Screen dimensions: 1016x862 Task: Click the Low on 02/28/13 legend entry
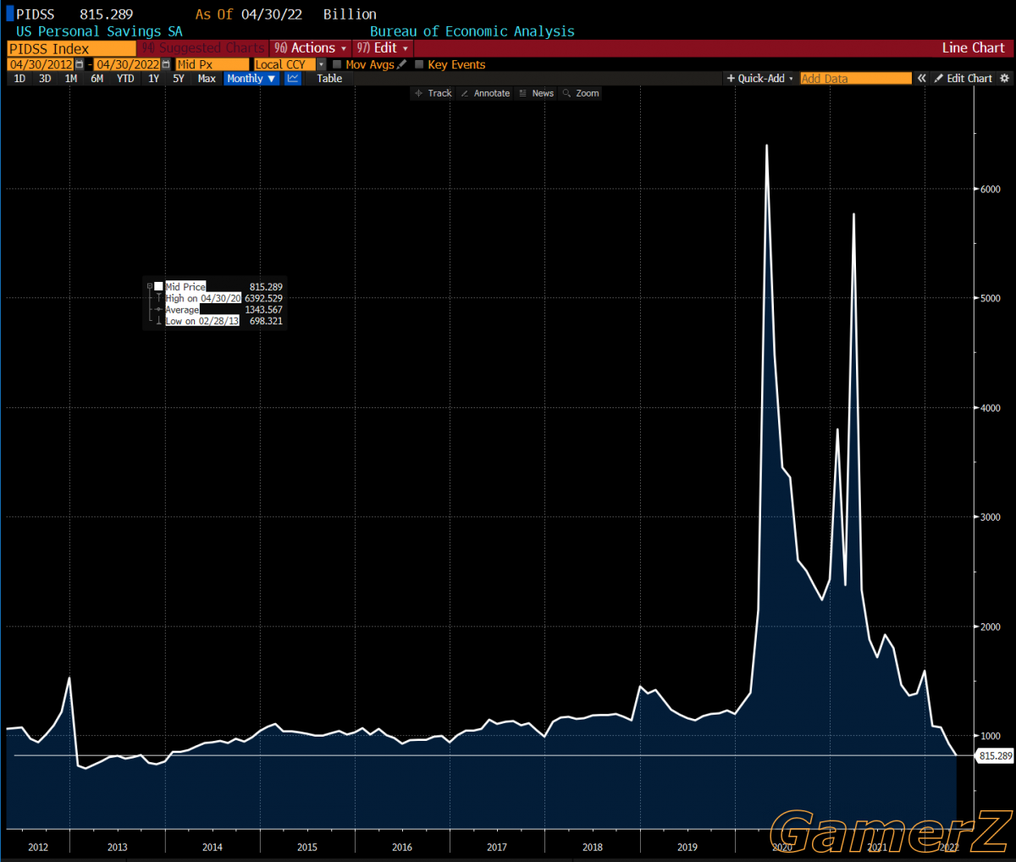202,321
